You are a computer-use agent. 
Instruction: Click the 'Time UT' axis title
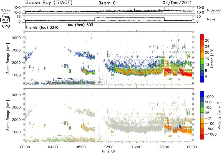pyautogui.click(x=109, y=151)
